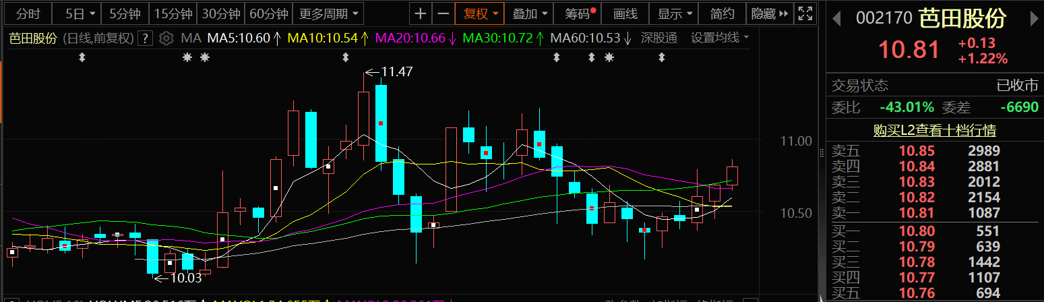Click the 卖一 price 10.81 row

(934, 213)
